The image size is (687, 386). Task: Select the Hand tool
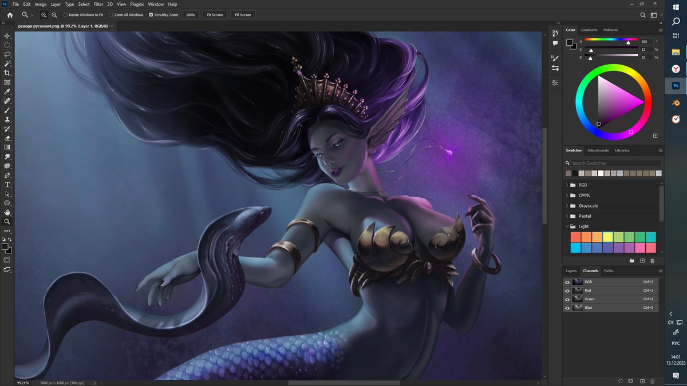tap(7, 212)
